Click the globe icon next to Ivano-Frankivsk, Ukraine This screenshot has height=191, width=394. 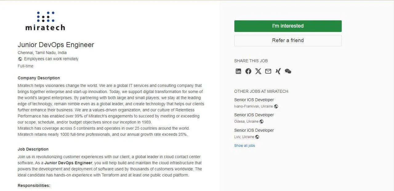tap(276, 107)
